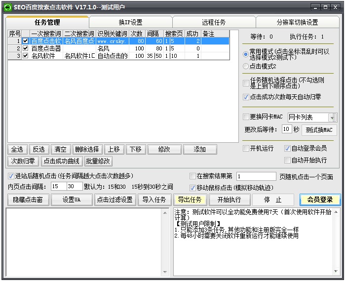This screenshot has width=345, height=282.
Task: Click the 会员登录 button
Action: 320,200
